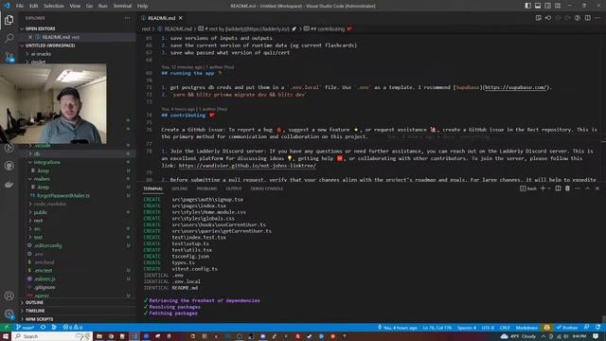606x341 pixels.
Task: Follow the vandivier.github.io linktree link
Action: click(x=247, y=166)
